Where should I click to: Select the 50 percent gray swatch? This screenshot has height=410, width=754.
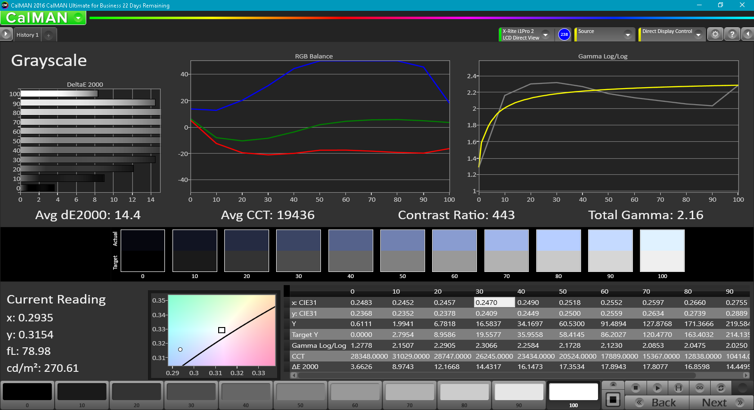(301, 395)
